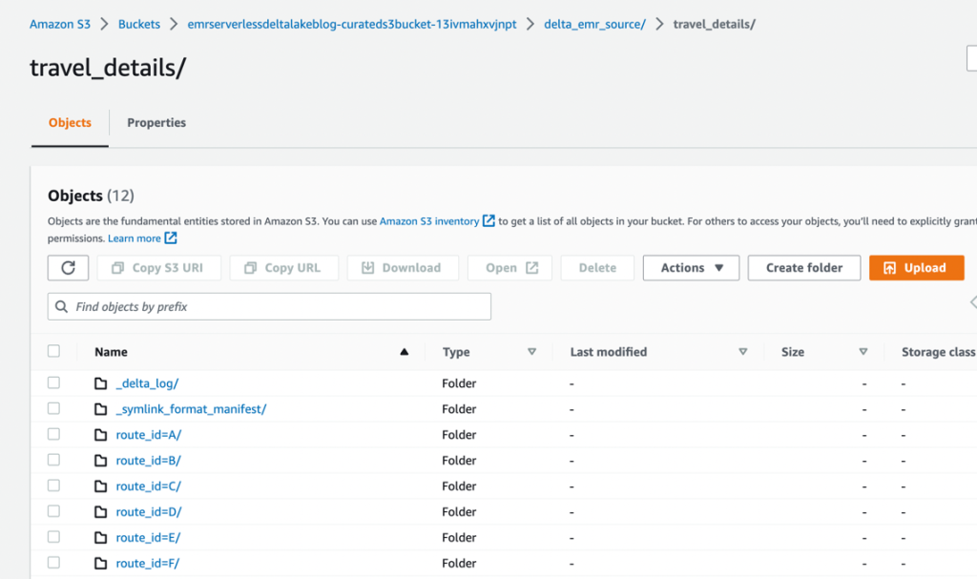977x579 pixels.
Task: Click the Copy URL button
Action: (x=284, y=267)
